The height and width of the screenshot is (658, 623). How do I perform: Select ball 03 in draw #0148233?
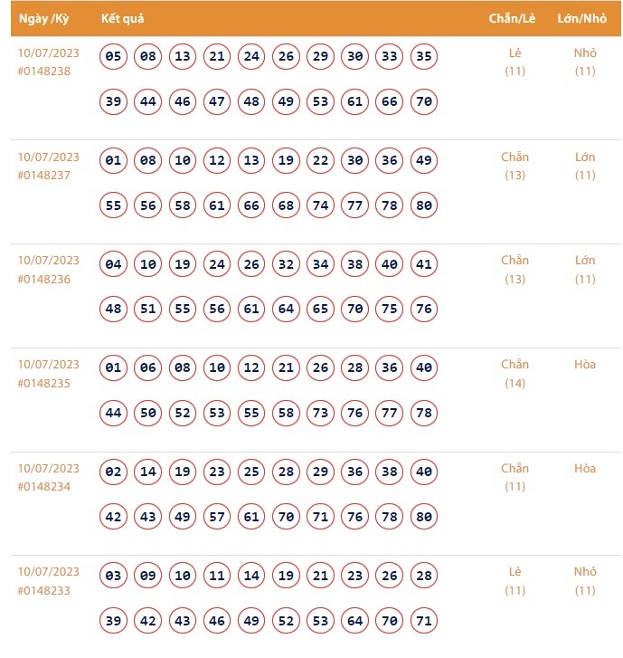pos(113,576)
